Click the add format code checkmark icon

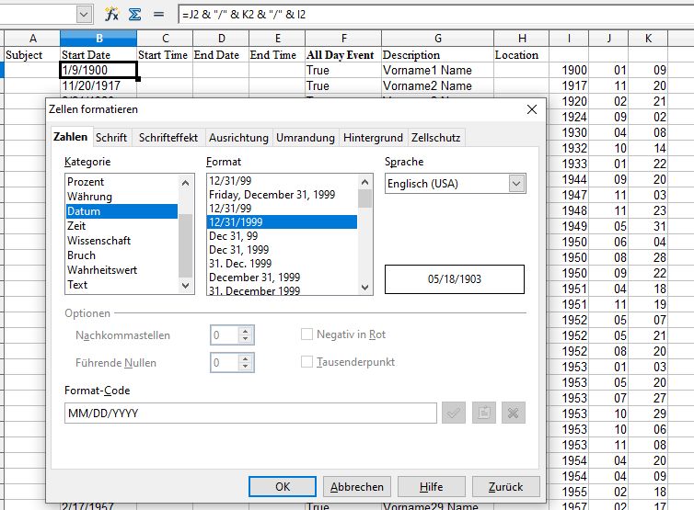[455, 413]
